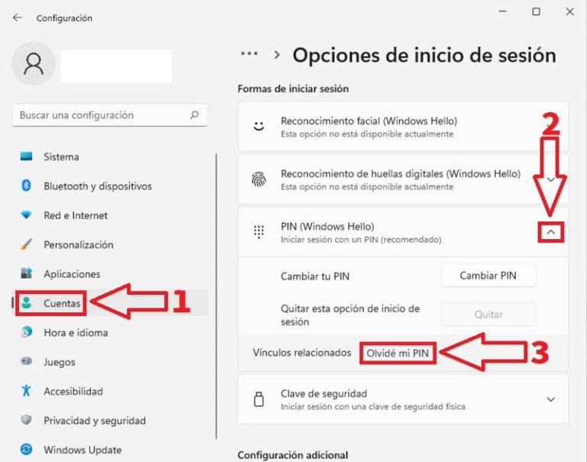Click the Aplicaciones icon

pos(26,273)
